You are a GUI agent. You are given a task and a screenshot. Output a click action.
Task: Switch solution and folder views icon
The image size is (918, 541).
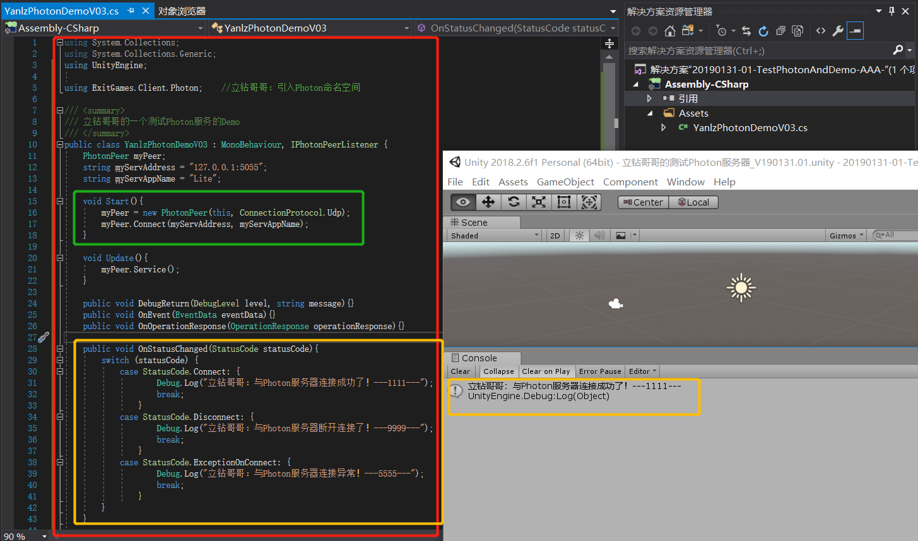[x=688, y=30]
